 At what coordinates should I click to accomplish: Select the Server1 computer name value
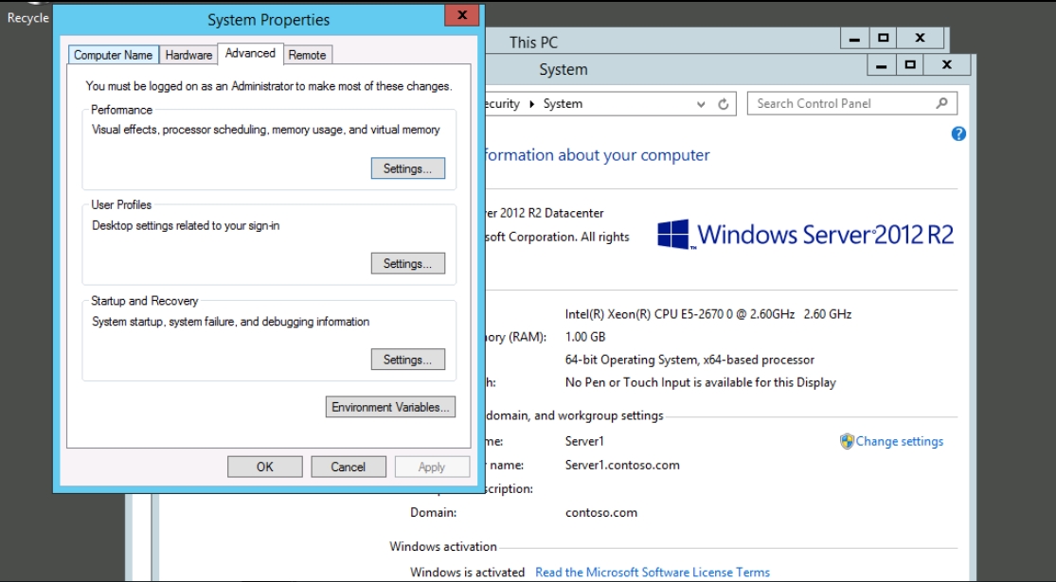click(584, 441)
